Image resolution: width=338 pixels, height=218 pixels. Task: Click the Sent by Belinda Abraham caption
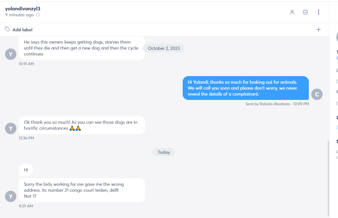(x=277, y=104)
